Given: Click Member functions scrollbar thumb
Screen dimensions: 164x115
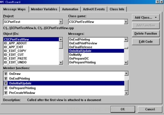Looking at the screenshot, I should tap(126, 85).
